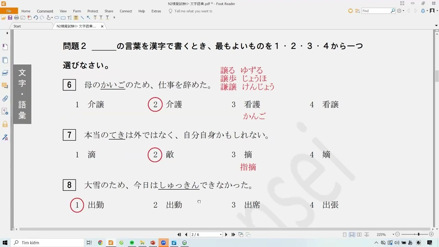Open the Pages panel in left sidebar

click(x=5, y=60)
